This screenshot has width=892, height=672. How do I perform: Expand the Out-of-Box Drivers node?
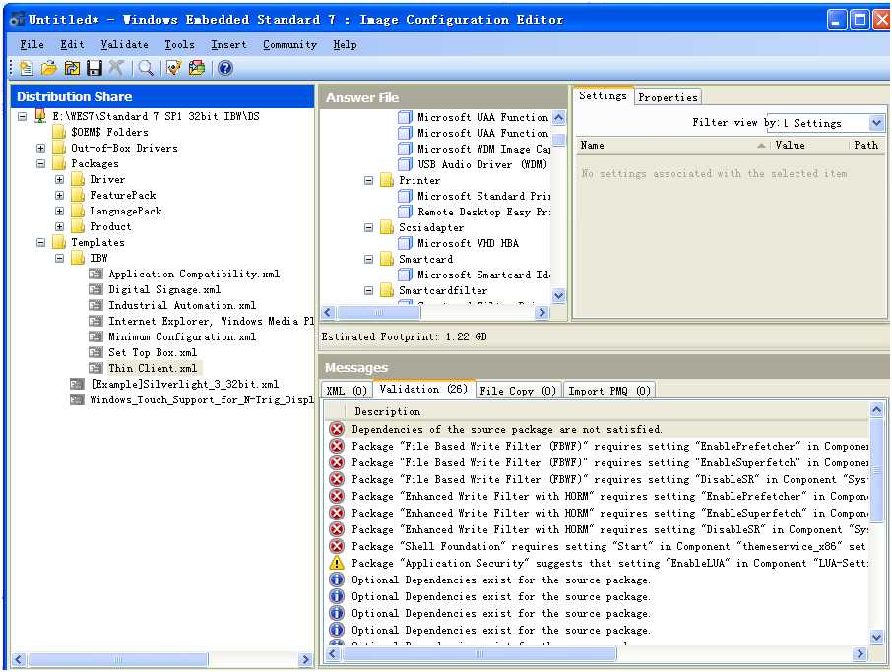(x=41, y=148)
